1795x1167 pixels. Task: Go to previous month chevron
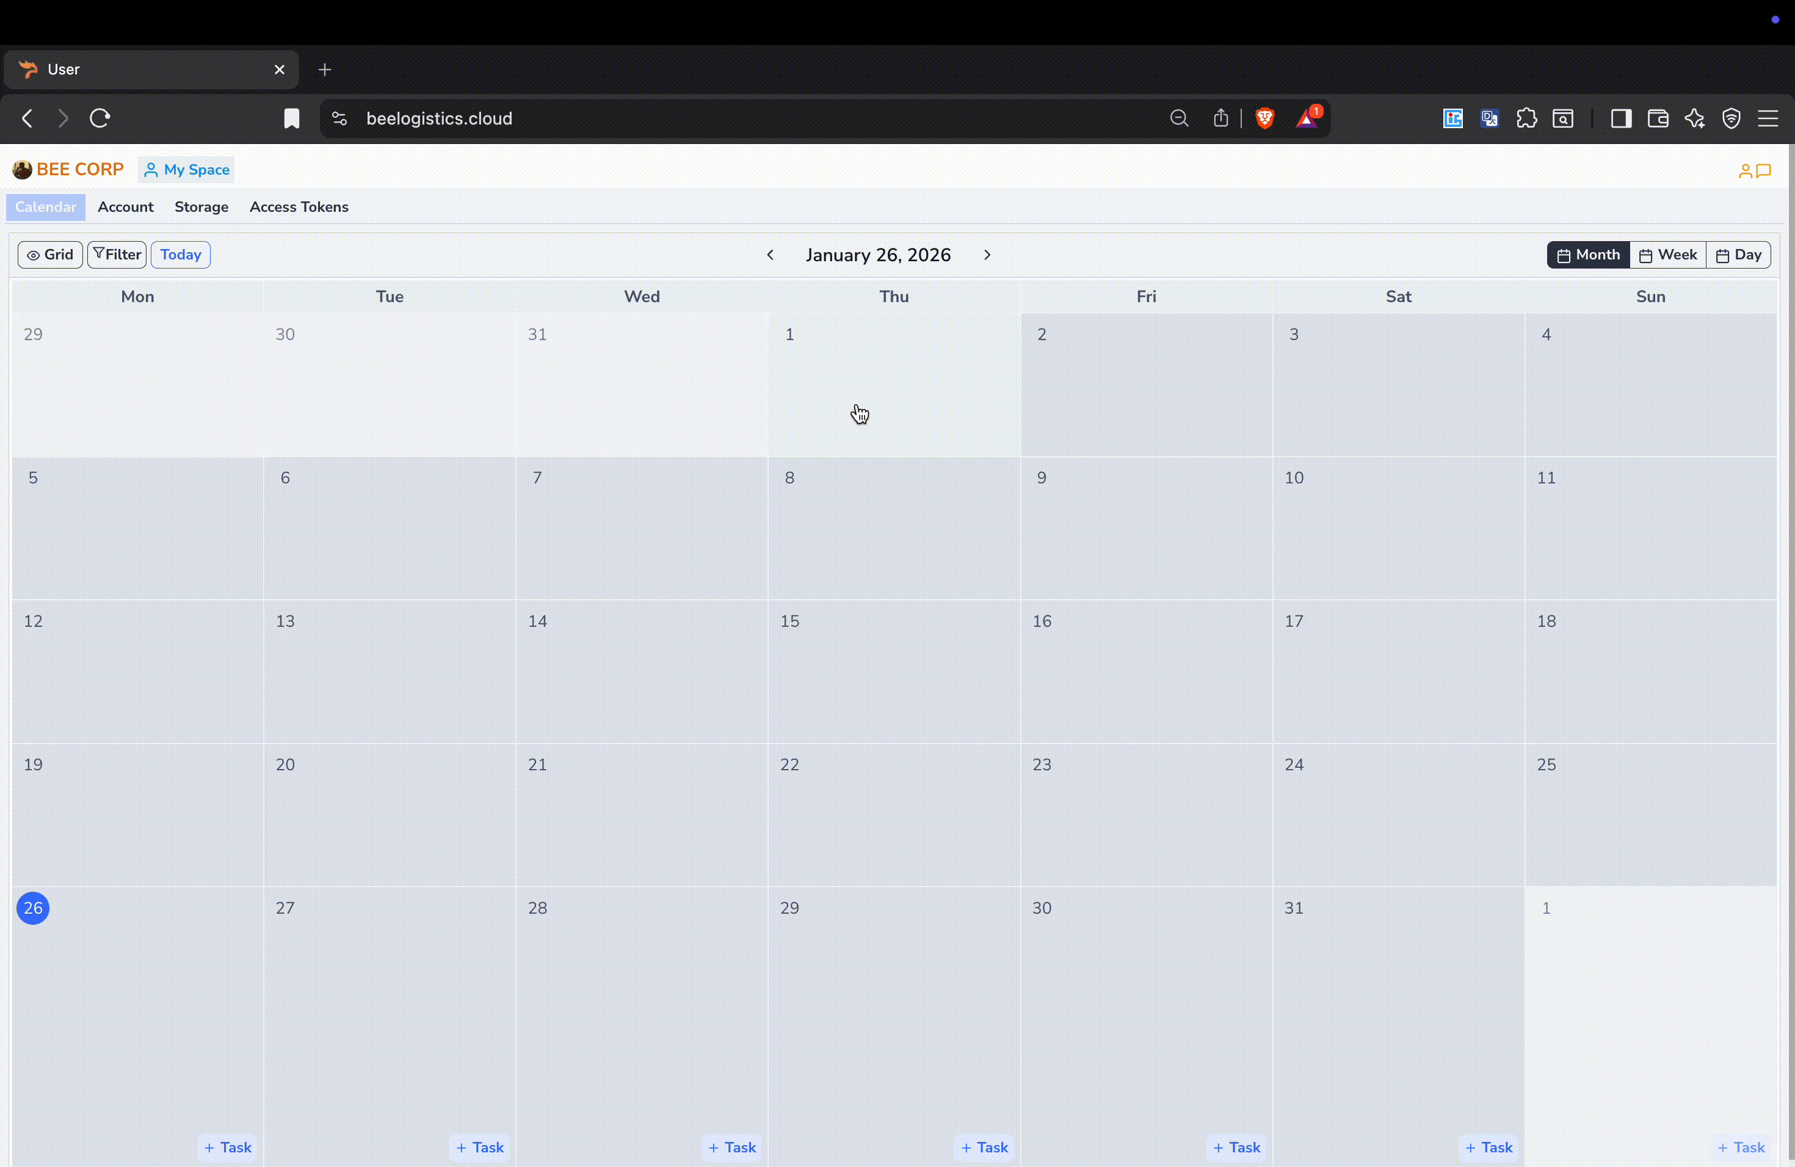(x=770, y=255)
